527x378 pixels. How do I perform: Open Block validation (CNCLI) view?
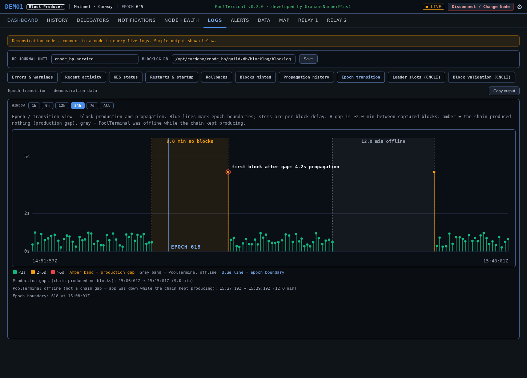click(x=482, y=77)
